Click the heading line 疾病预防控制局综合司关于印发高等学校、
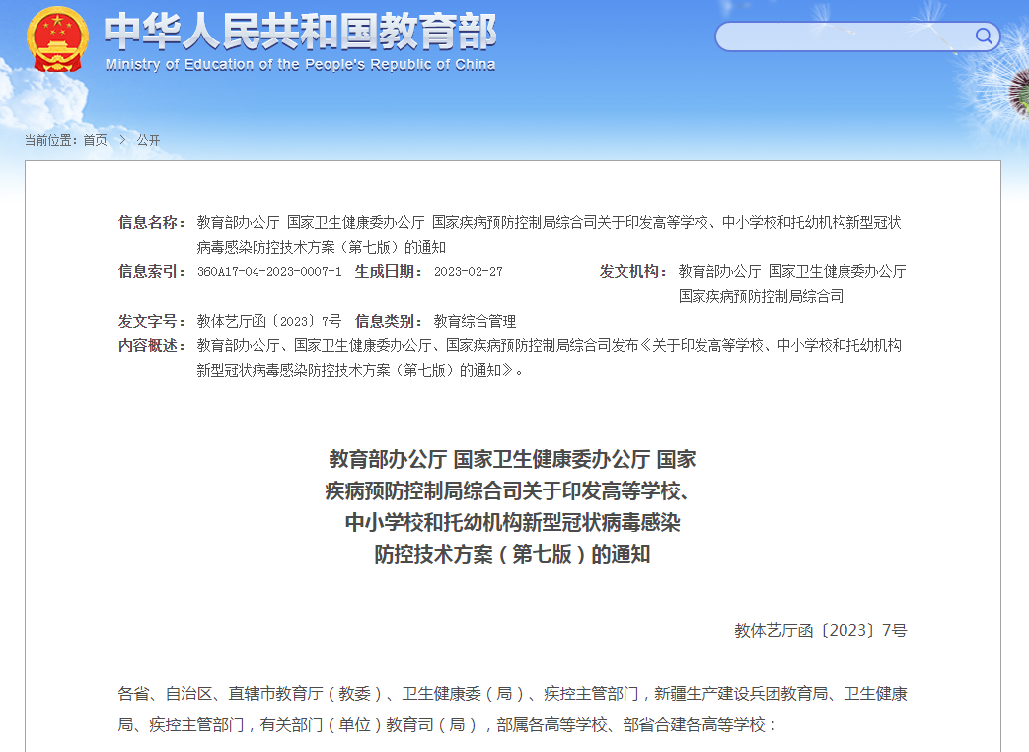The height and width of the screenshot is (752, 1029). pyautogui.click(x=507, y=490)
